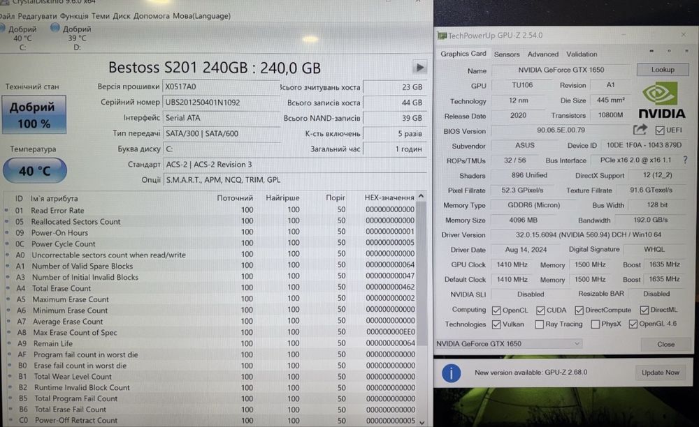
Task: Select the Total Wear Level Count row
Action: [210, 376]
